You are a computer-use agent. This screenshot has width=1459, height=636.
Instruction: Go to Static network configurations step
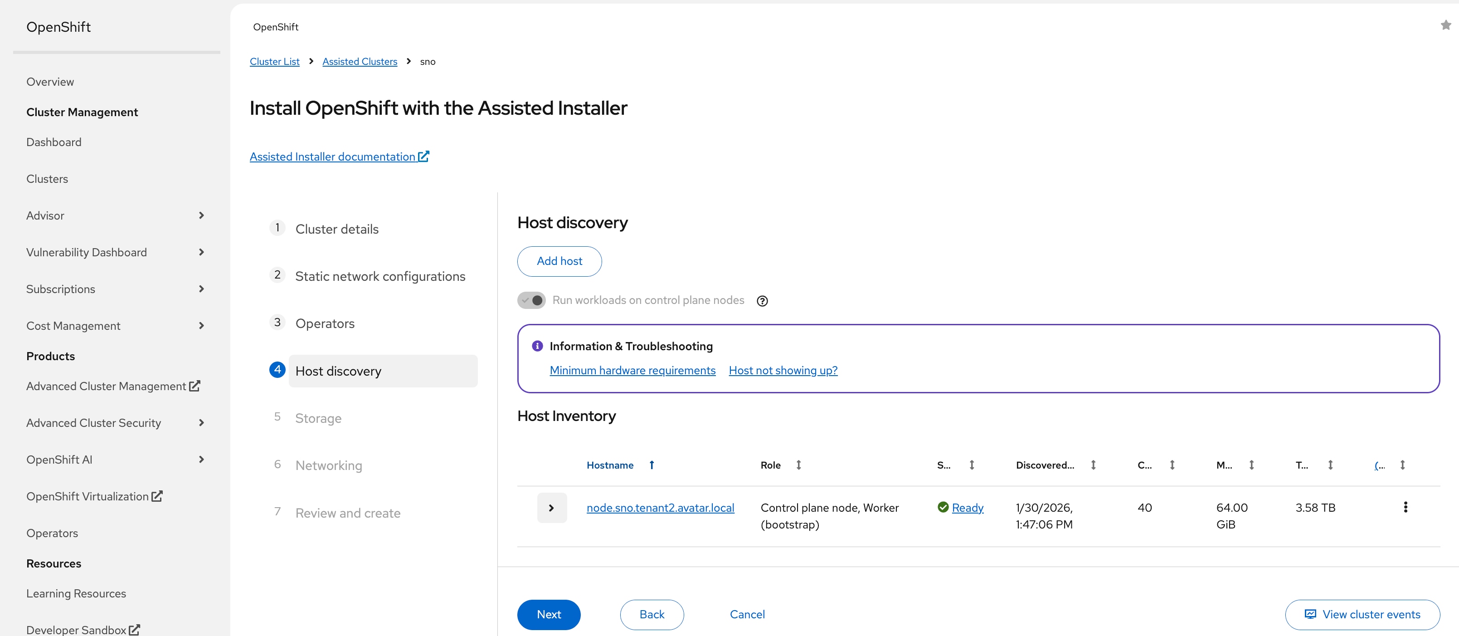tap(380, 276)
